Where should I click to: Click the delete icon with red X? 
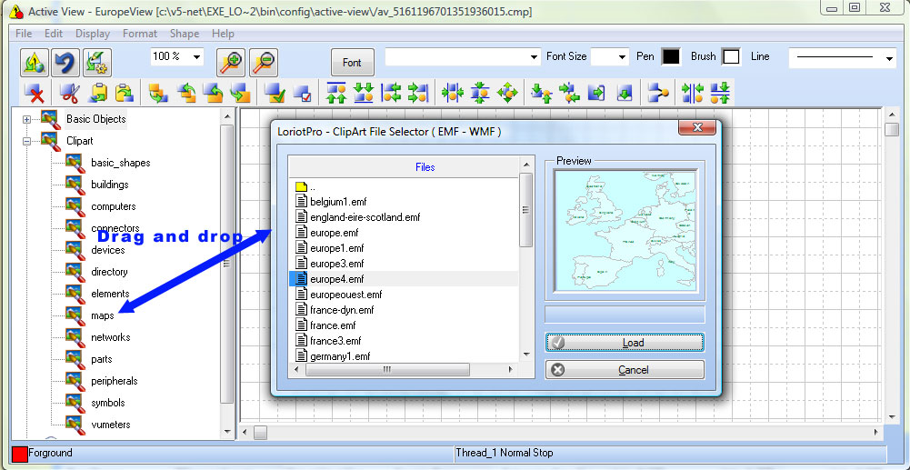pyautogui.click(x=35, y=93)
